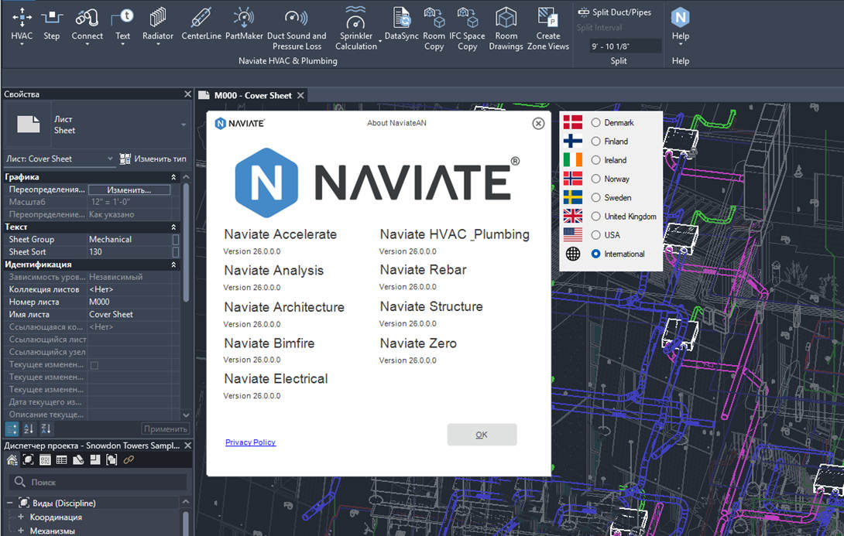Click the Split Interval value field

tap(624, 46)
